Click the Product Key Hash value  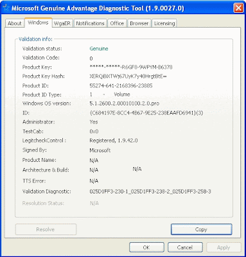(128, 76)
